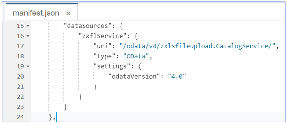Collapse the dataSources block at line 15
The image size is (287, 124).
[x=28, y=26]
